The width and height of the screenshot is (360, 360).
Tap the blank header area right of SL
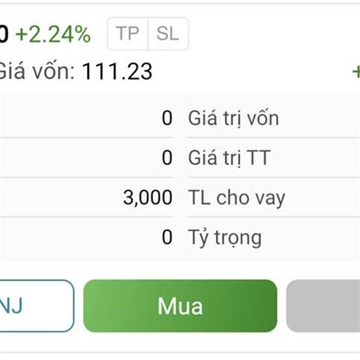[x=270, y=34]
